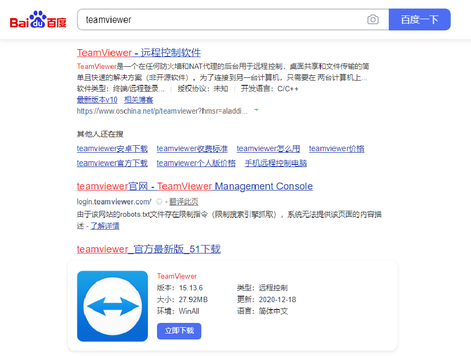Search teamviewer安卓下载 suggestion
This screenshot has height=356, width=471.
click(x=112, y=148)
